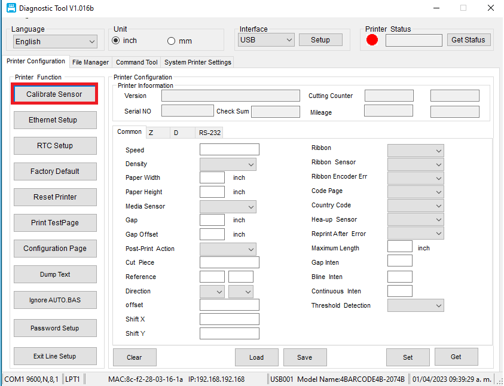This screenshot has width=504, height=386.
Task: Select the Z sub-tab
Action: (158, 133)
